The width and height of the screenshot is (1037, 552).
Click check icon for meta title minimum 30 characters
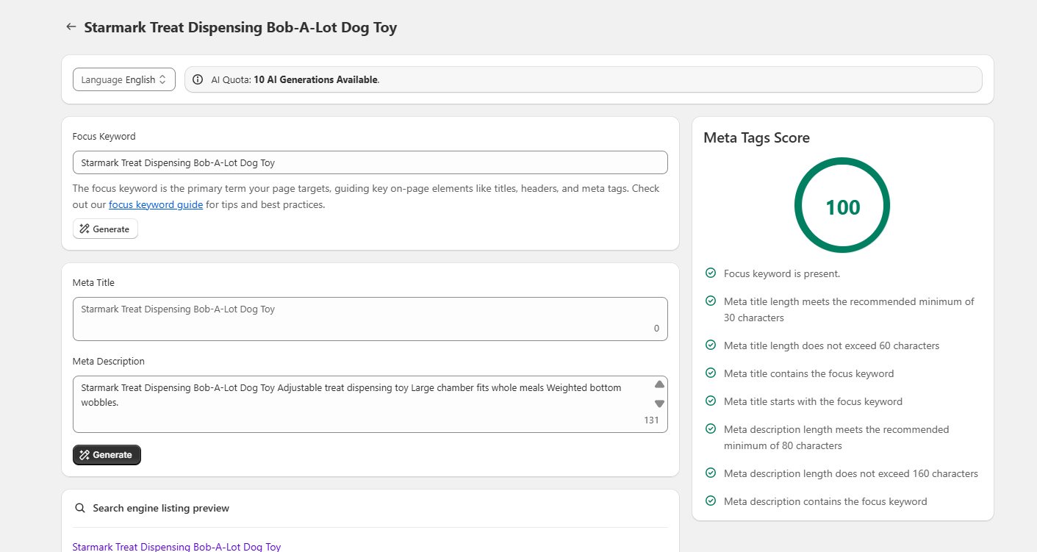click(x=711, y=301)
